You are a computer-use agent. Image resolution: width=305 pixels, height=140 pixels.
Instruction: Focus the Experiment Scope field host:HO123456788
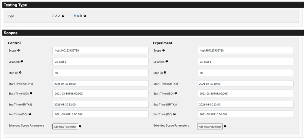point(245,50)
